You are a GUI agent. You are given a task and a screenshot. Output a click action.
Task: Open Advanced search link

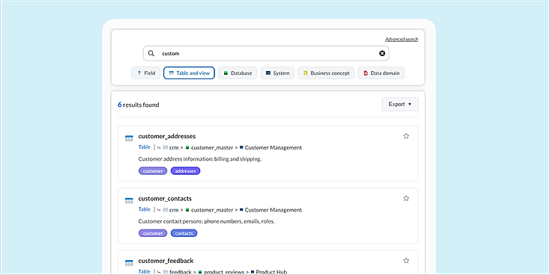tap(402, 39)
